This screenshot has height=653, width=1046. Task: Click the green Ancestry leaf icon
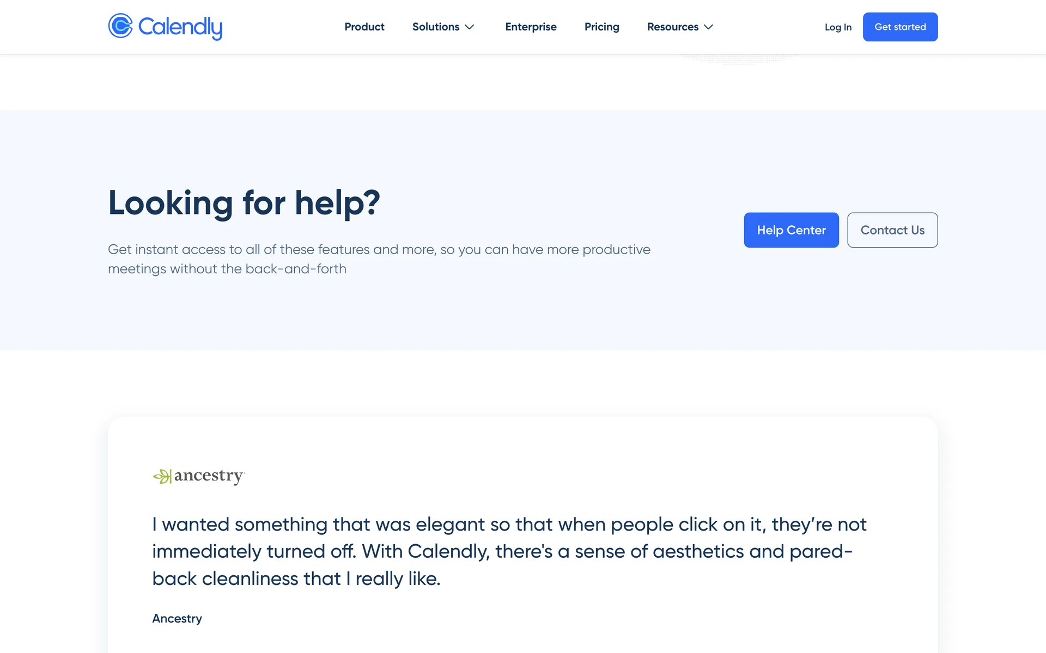tap(162, 477)
